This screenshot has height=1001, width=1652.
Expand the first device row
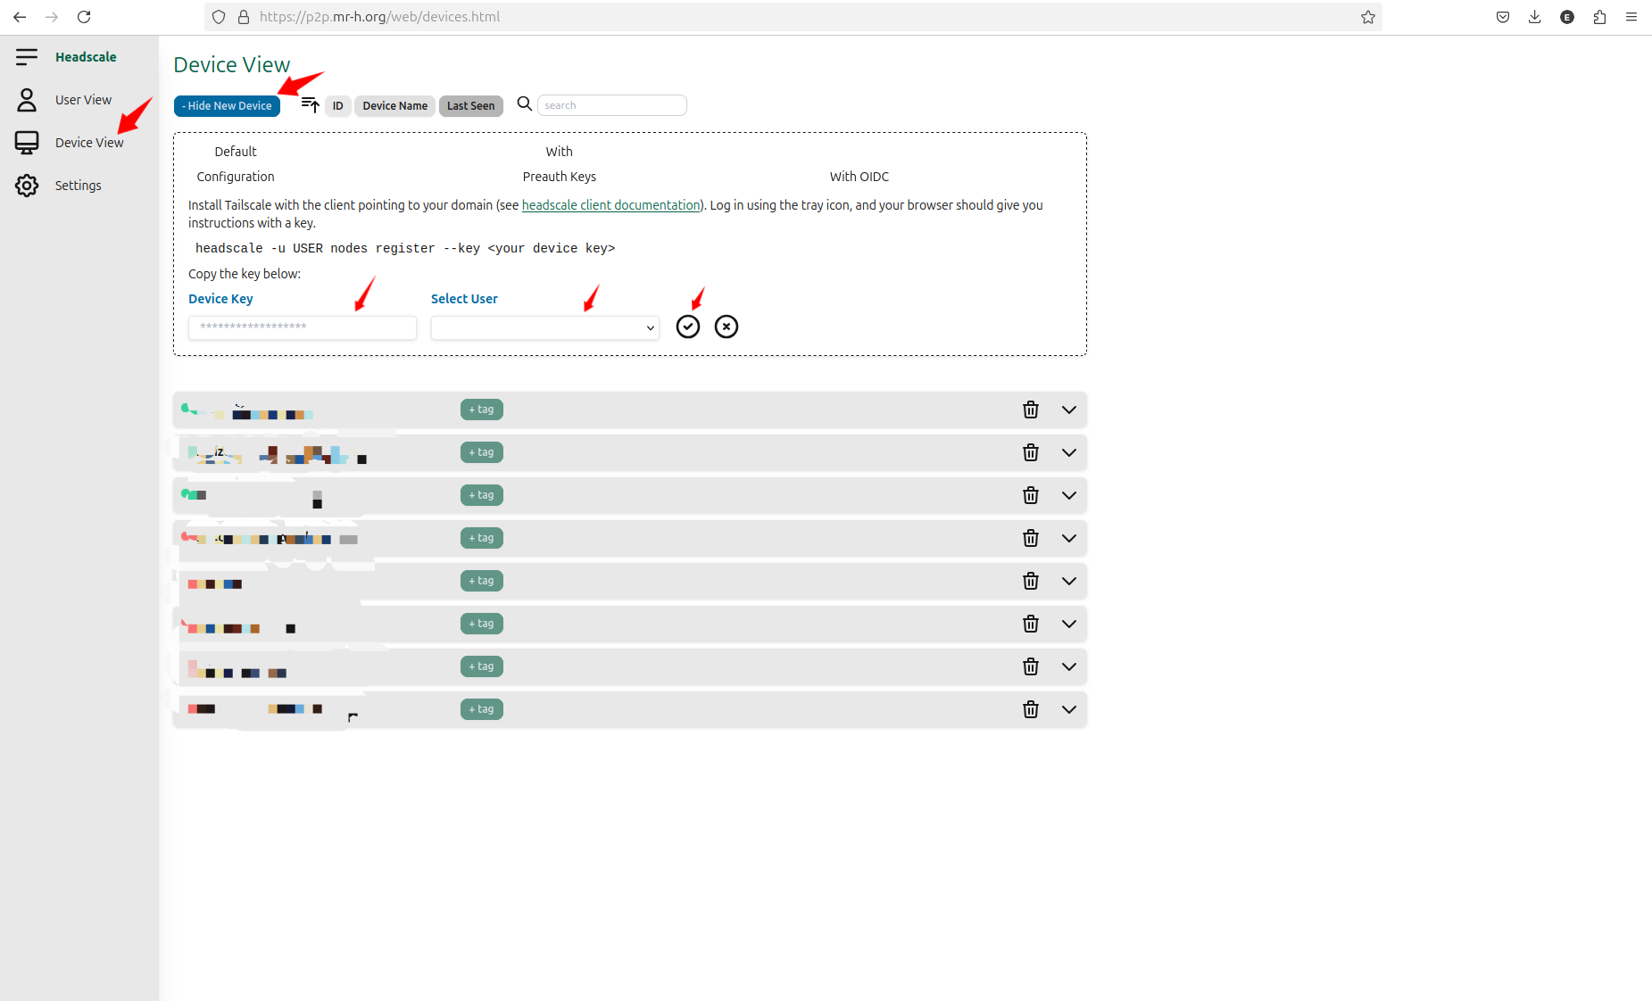(x=1069, y=409)
